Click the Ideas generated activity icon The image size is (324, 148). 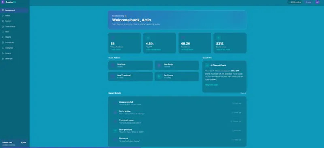tap(115, 103)
